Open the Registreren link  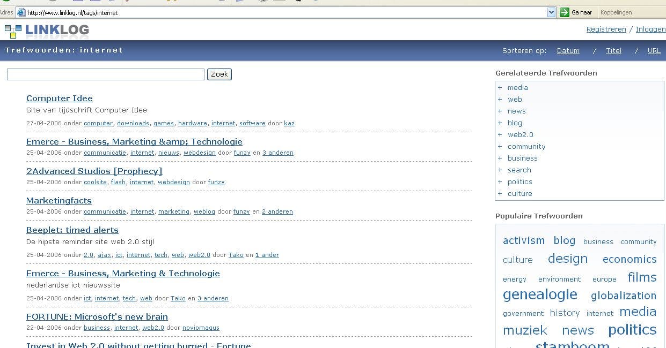[x=606, y=29]
